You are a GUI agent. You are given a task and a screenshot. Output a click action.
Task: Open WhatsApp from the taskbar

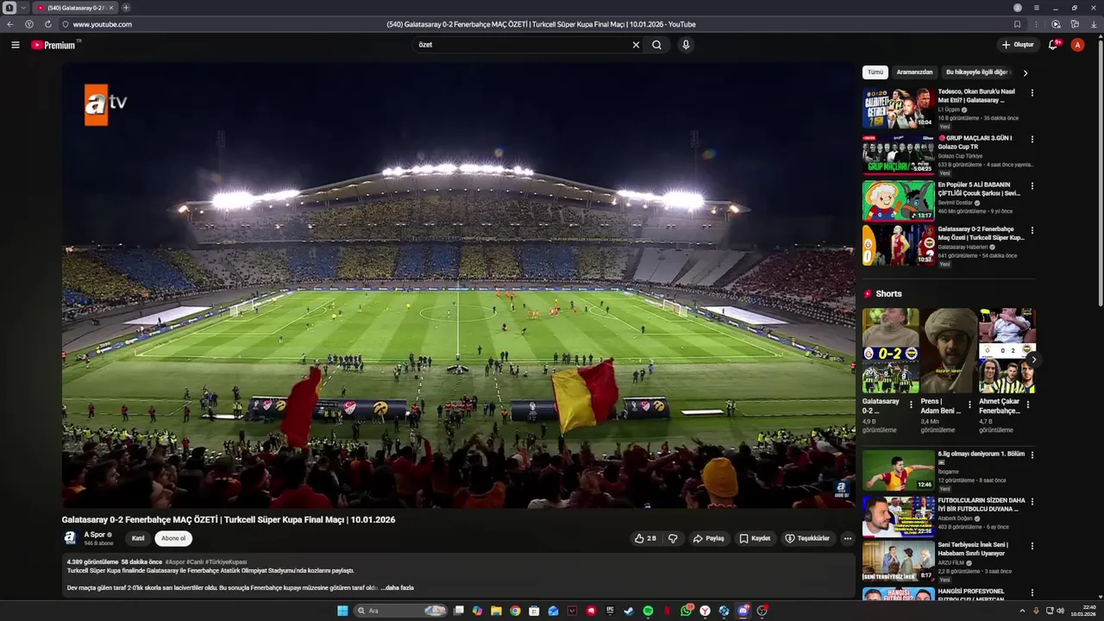(687, 611)
